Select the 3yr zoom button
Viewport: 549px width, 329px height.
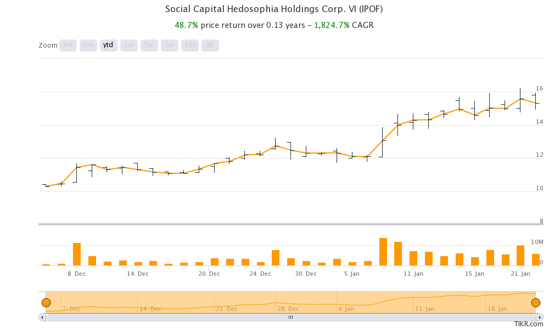148,45
